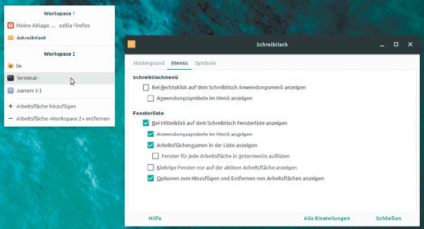The image size is (424, 229).
Task: Check Klebrige Fenster nur auf aktiver Arbeitsfläche
Action: coord(150,168)
